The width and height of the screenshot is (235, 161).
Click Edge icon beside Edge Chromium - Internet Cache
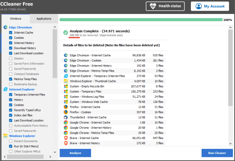(x=66, y=55)
